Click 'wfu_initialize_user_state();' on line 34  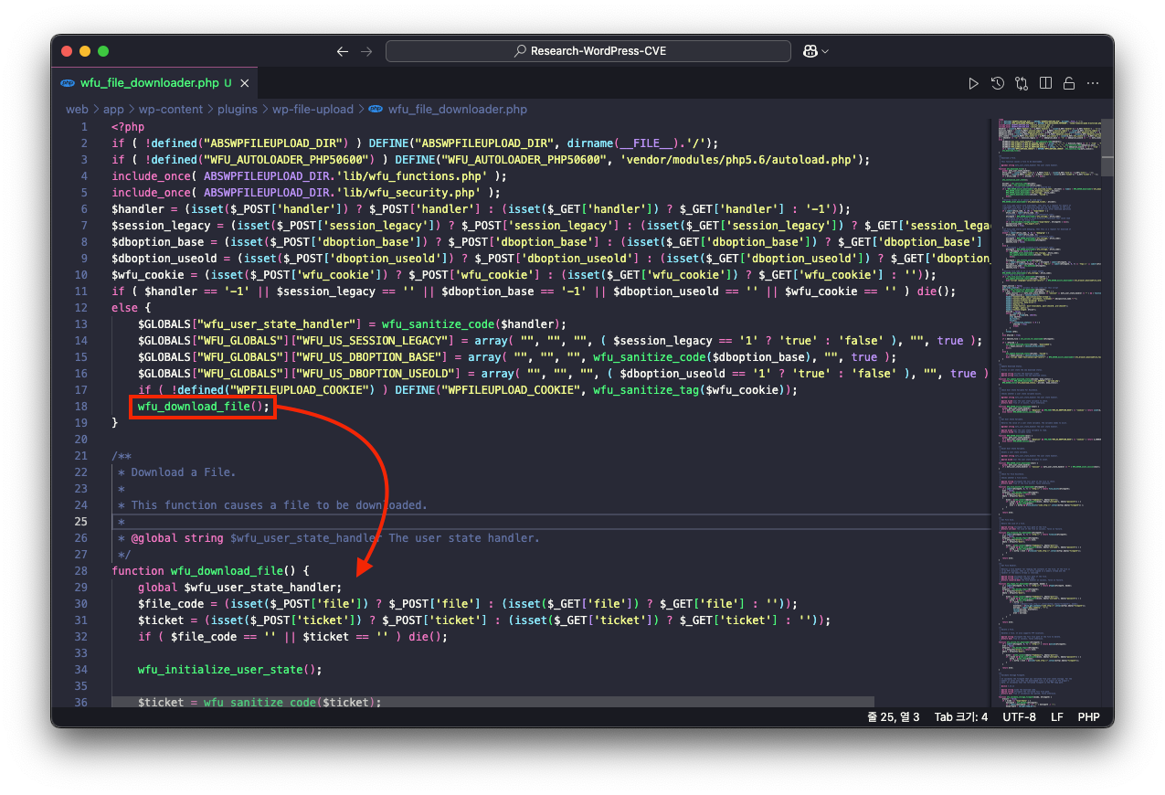[230, 670]
